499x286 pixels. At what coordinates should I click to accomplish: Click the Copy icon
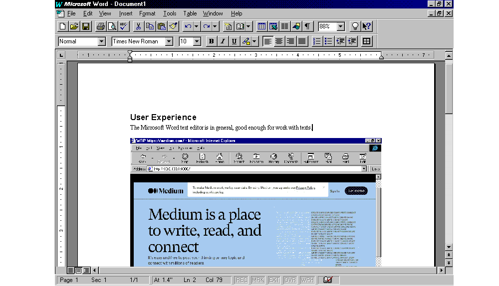pyautogui.click(x=150, y=26)
